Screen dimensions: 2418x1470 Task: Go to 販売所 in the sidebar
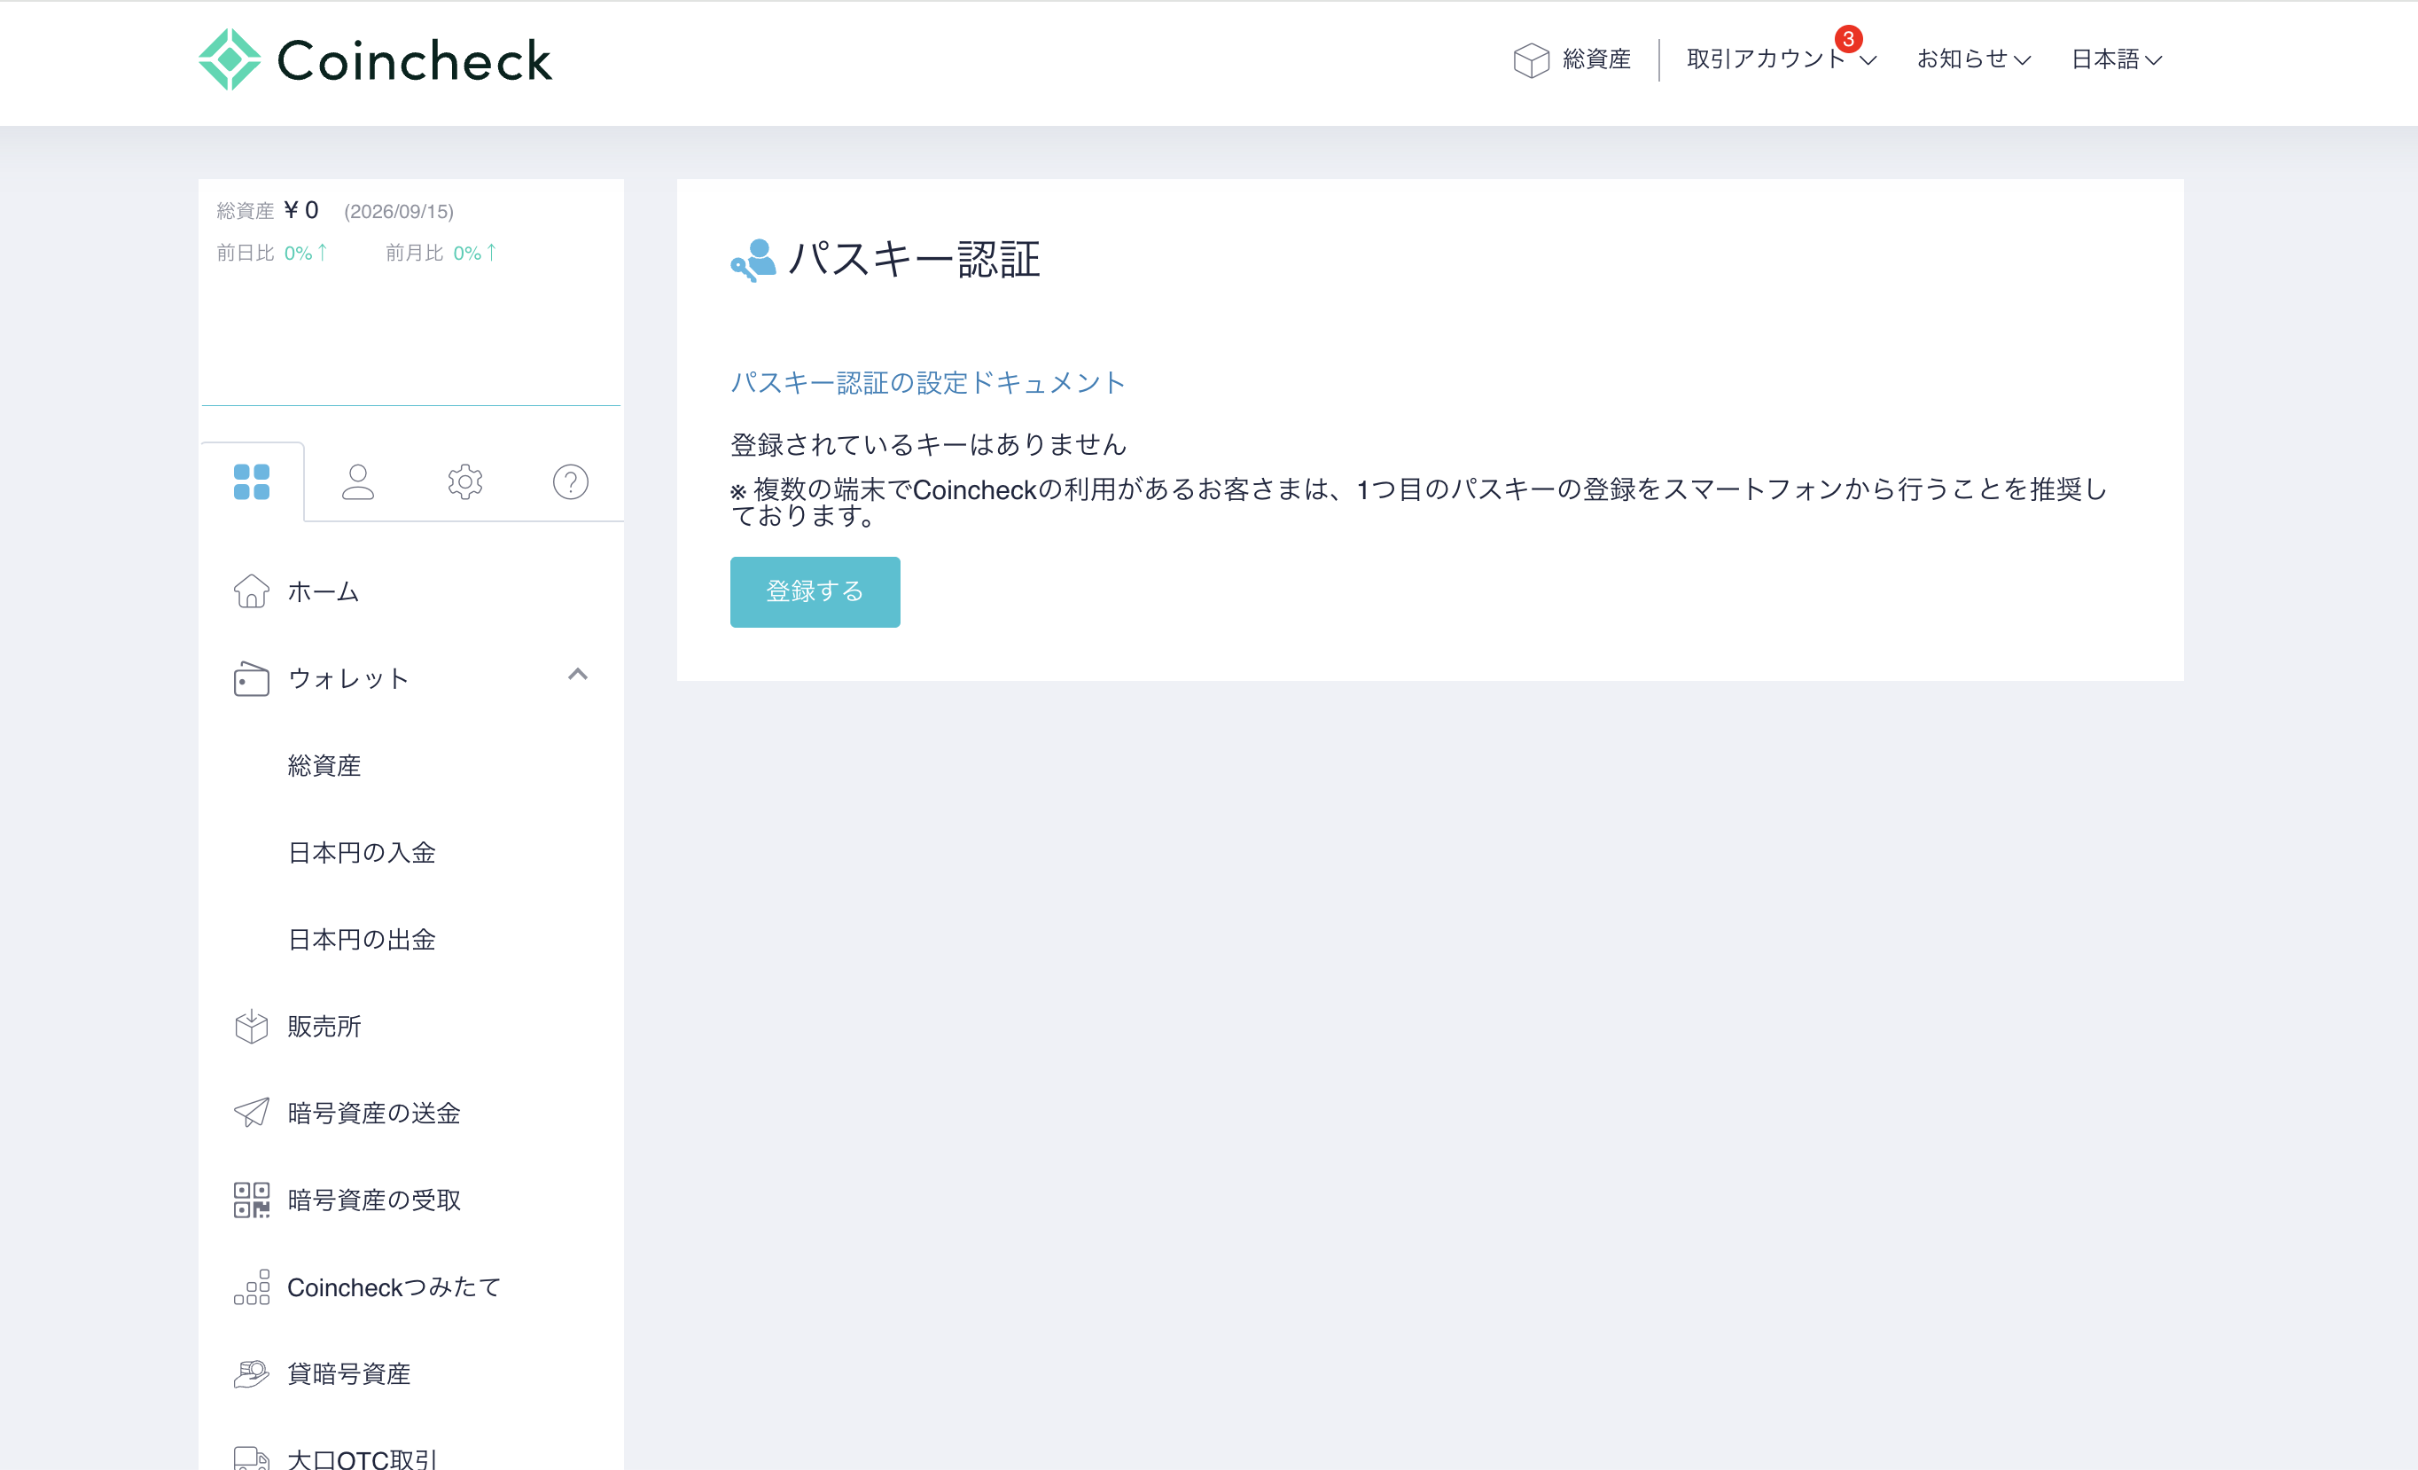pos(324,1027)
